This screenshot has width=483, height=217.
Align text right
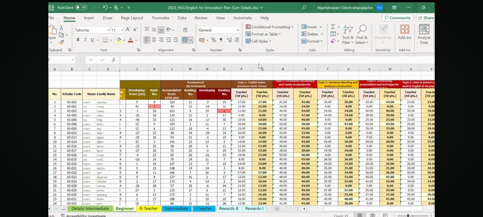161,40
